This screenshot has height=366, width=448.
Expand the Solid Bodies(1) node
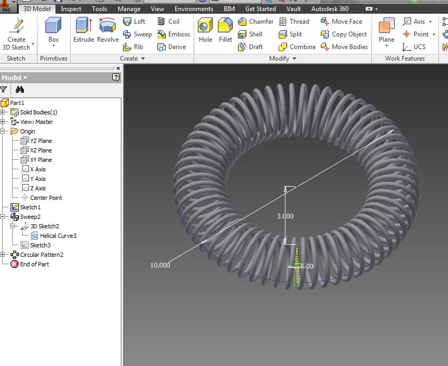(x=2, y=112)
